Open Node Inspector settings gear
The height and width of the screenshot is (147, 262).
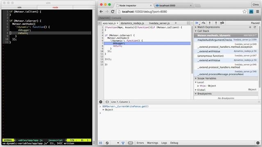tap(258, 143)
